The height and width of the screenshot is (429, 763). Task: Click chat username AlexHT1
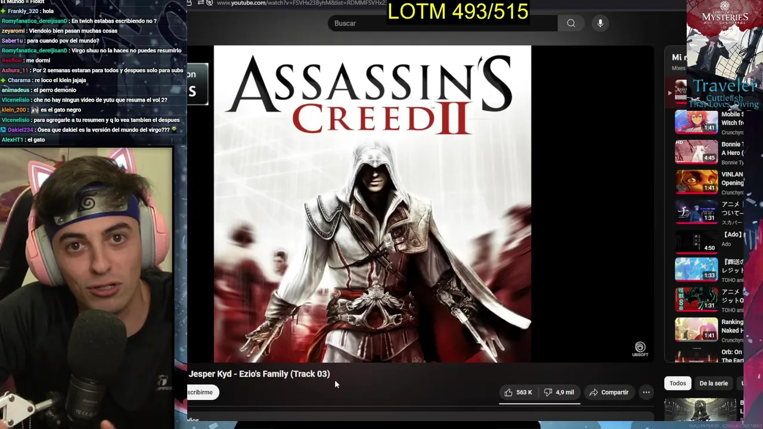[x=12, y=139]
